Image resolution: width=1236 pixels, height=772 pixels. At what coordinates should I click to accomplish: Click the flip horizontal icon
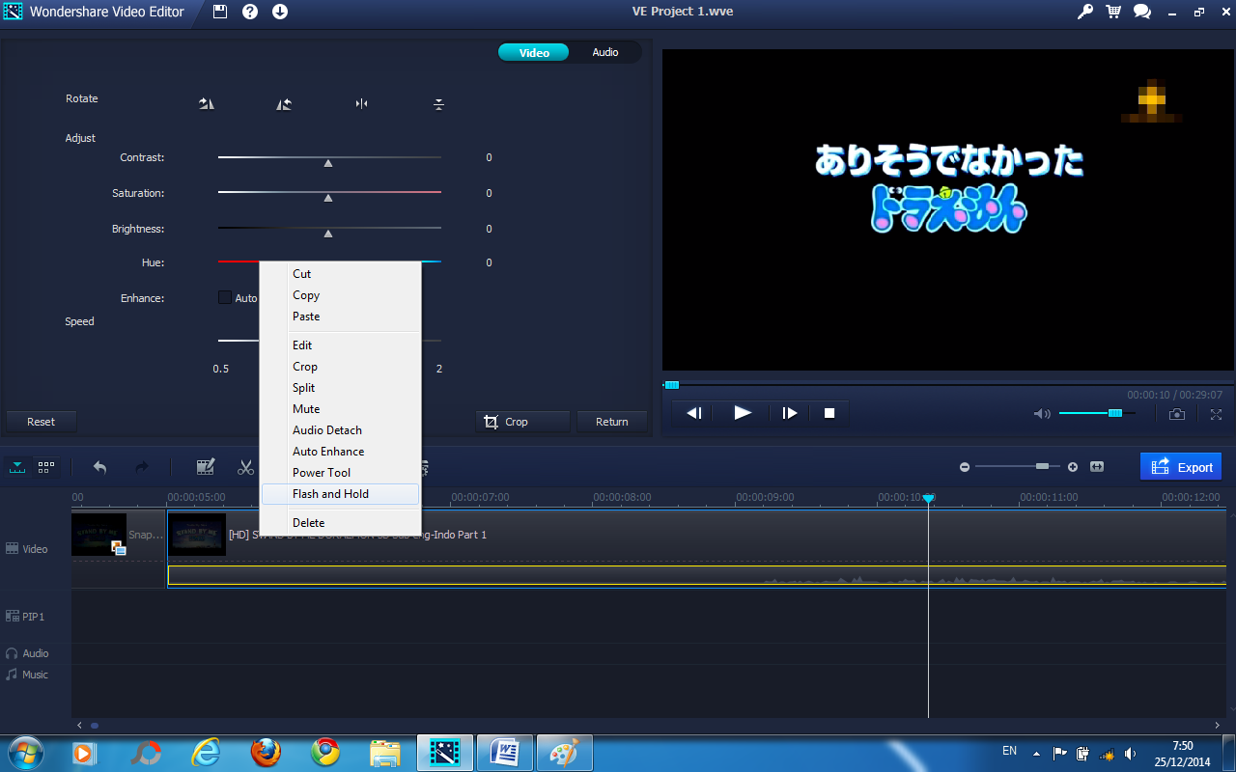pyautogui.click(x=361, y=103)
